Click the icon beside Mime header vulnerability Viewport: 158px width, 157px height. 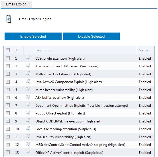click(x=28, y=89)
